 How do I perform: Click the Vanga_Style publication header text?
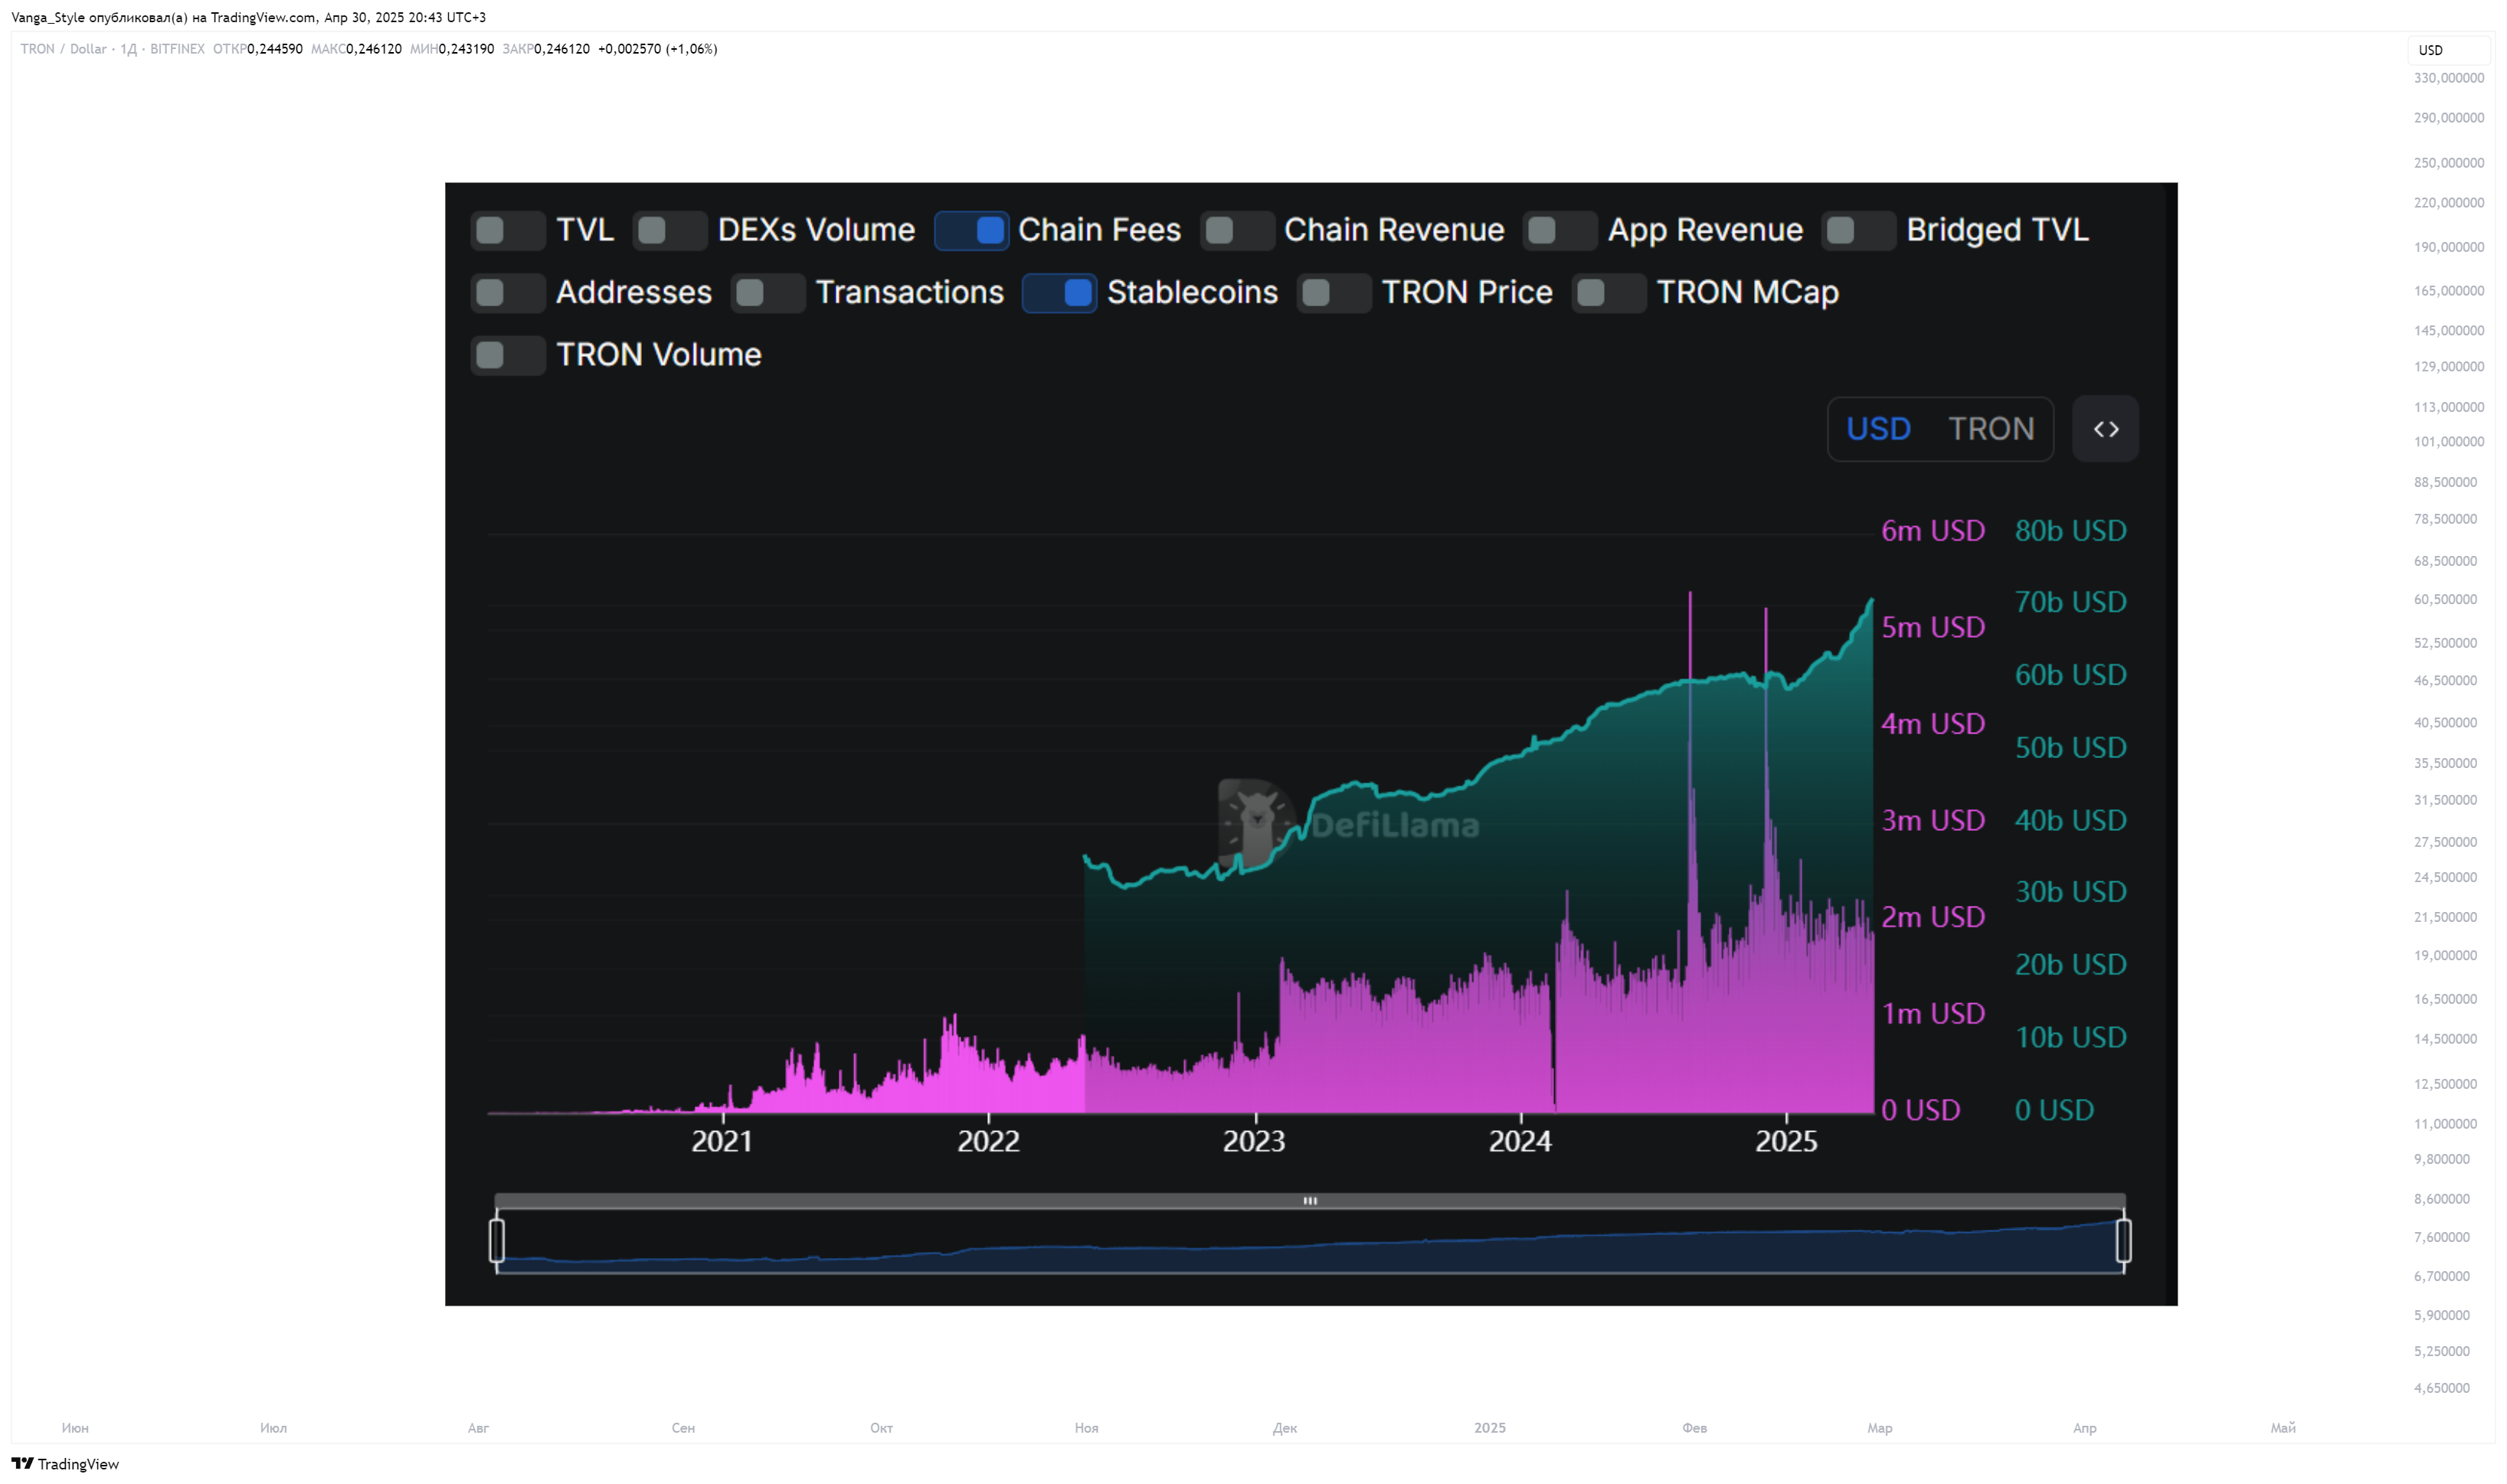tap(249, 17)
